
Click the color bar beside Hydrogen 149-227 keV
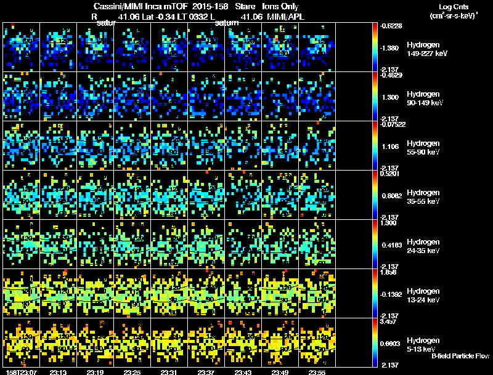375,47
